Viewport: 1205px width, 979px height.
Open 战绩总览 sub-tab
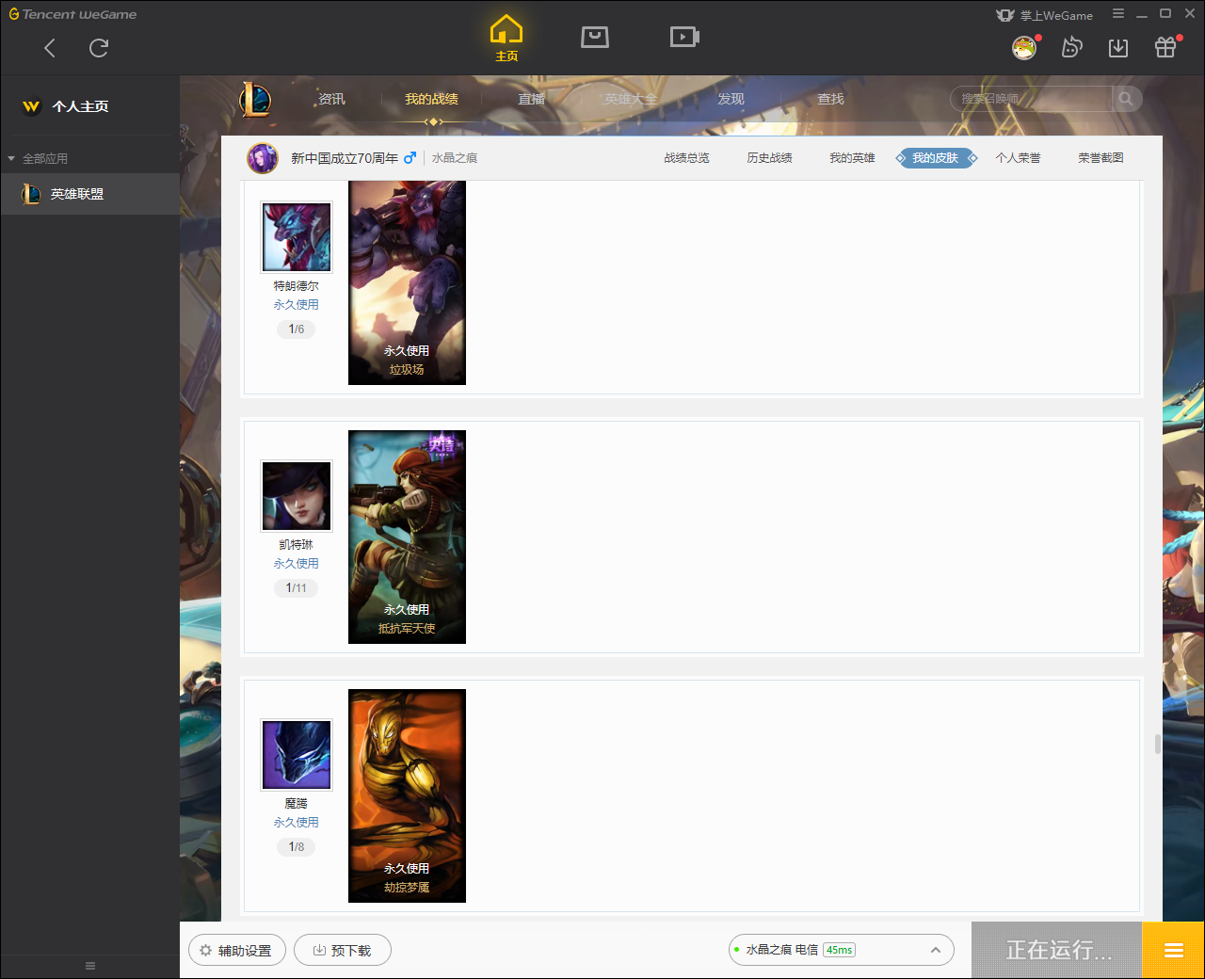point(686,158)
